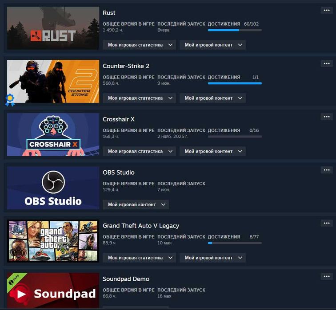
Task: Click Soundpad Demo playtime '66,8 ч.'
Action: click(x=109, y=296)
